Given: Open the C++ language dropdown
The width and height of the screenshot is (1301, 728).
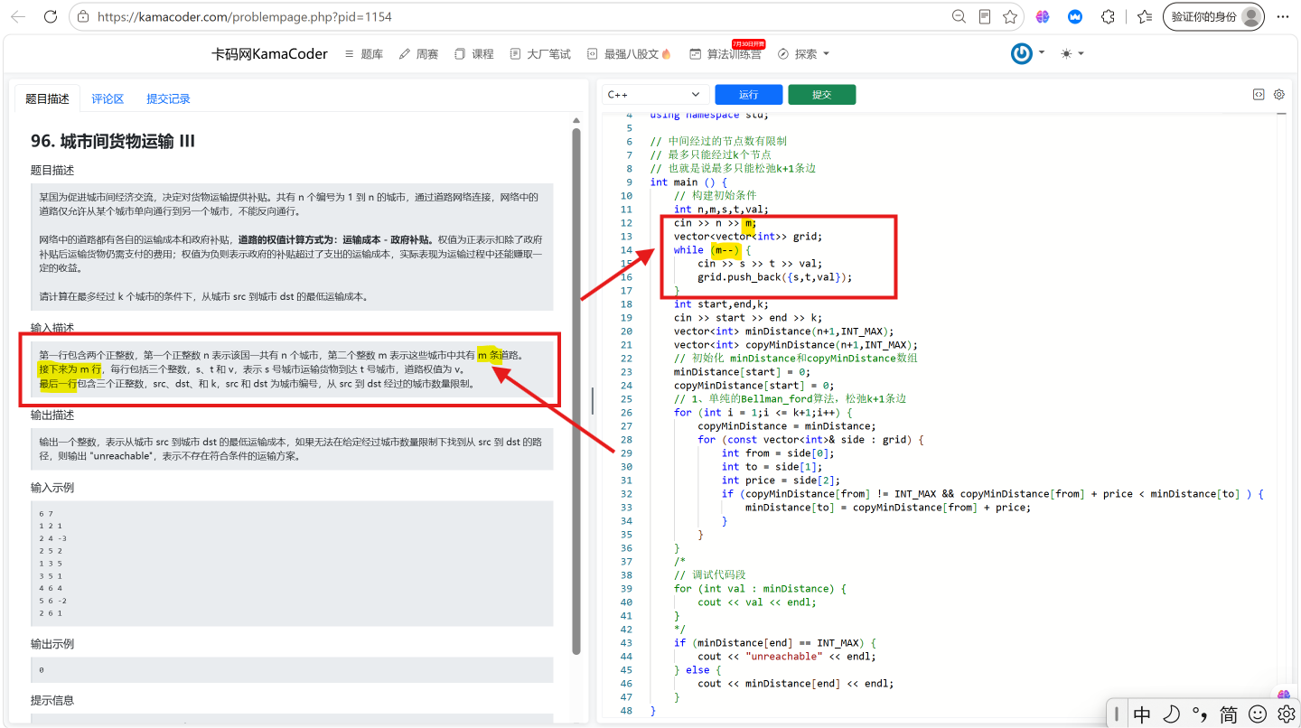Looking at the screenshot, I should click(656, 95).
